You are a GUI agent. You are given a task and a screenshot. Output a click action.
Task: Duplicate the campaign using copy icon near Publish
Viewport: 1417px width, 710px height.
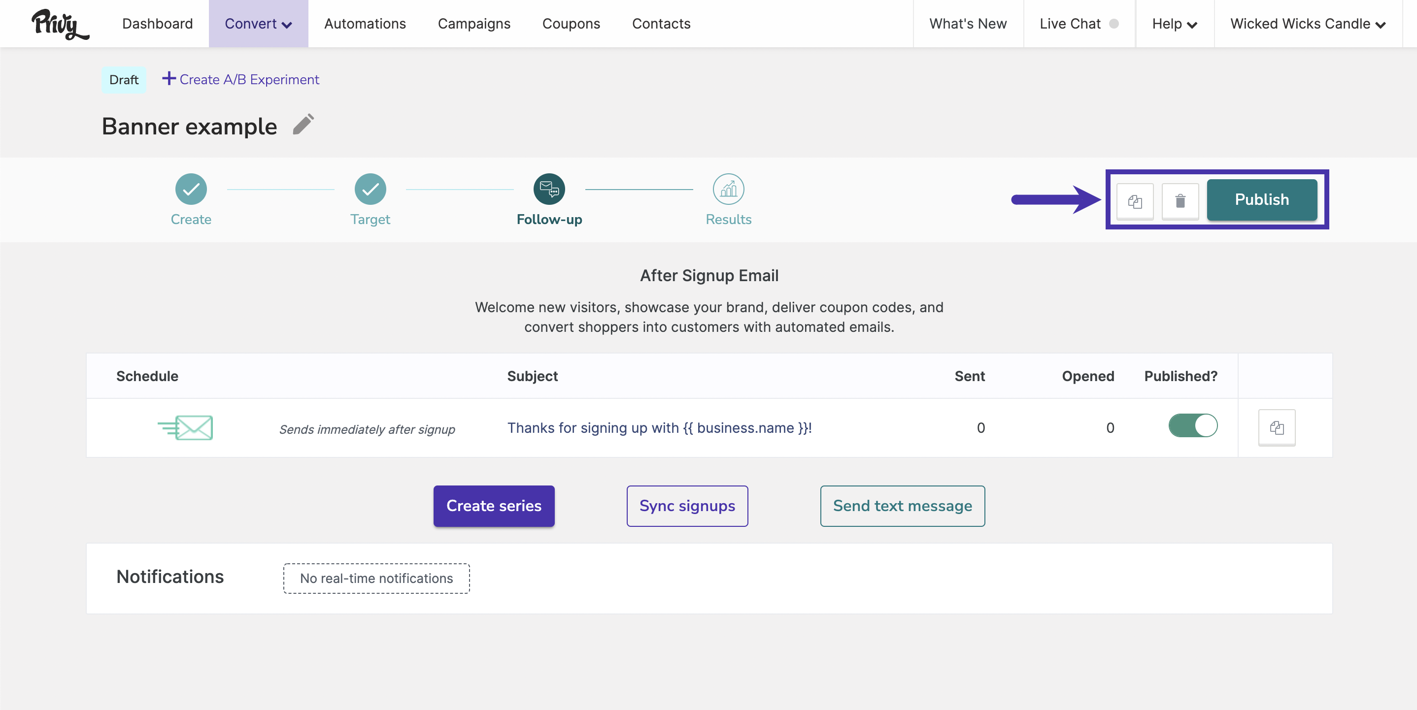click(x=1135, y=201)
